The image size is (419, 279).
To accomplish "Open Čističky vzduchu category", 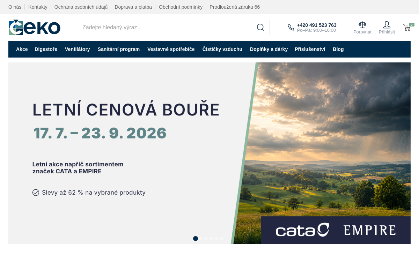I will tap(222, 49).
